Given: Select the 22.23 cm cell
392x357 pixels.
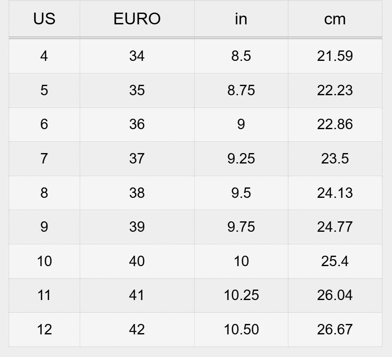Looking at the screenshot, I should [335, 90].
